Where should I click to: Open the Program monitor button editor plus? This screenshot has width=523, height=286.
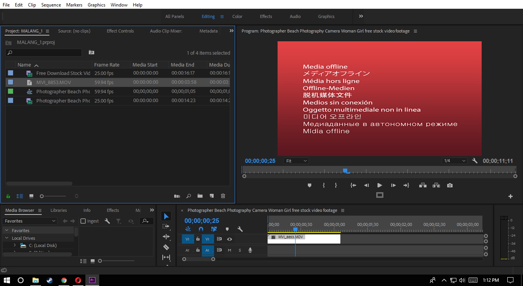click(x=510, y=196)
